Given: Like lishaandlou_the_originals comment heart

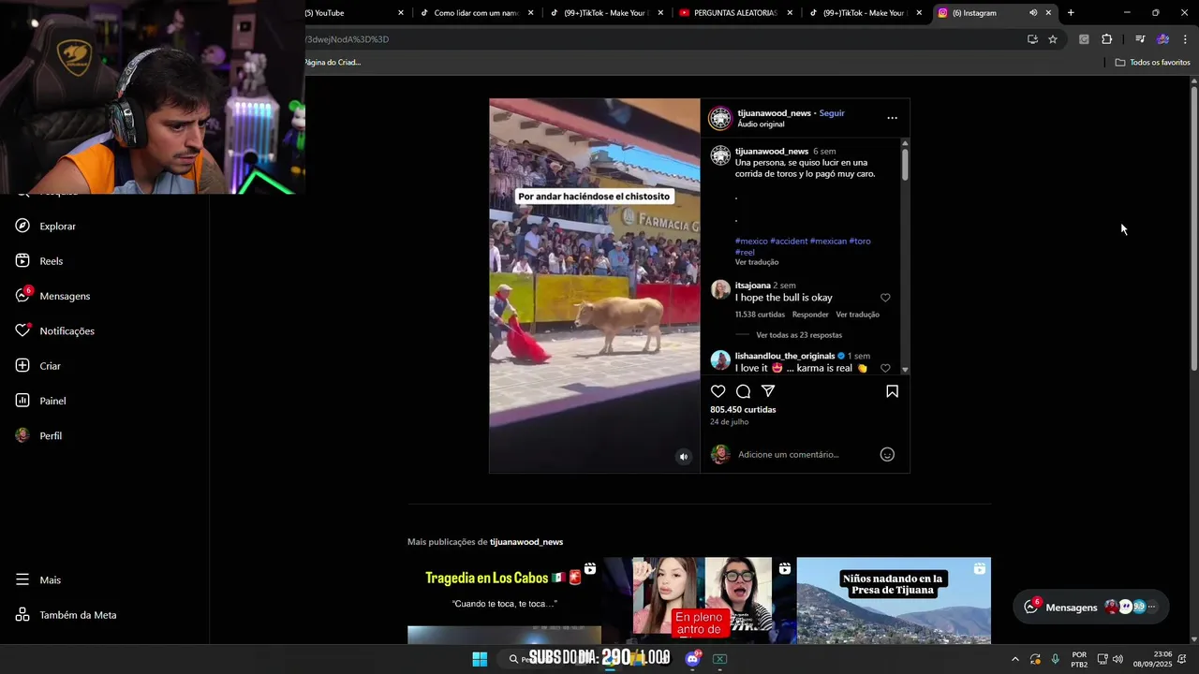Looking at the screenshot, I should 885,368.
